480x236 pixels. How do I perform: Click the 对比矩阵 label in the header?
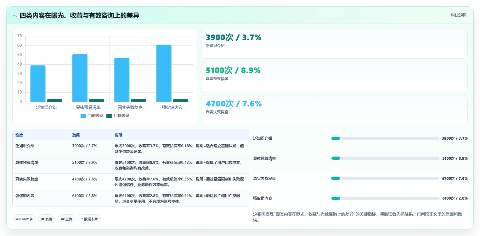[x=459, y=15]
